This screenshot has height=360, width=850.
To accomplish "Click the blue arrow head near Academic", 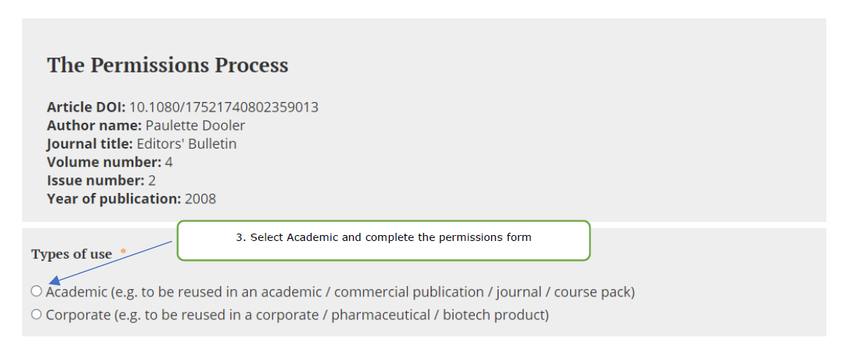I will click(54, 279).
